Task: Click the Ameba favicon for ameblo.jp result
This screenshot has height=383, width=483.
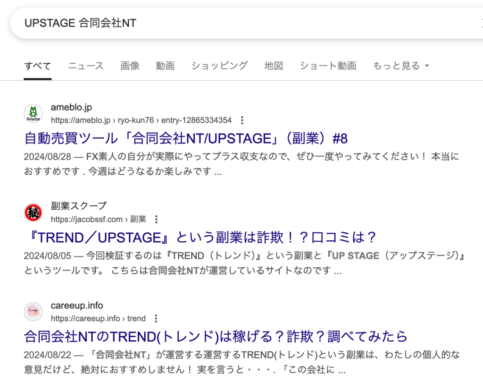Action: 33,113
